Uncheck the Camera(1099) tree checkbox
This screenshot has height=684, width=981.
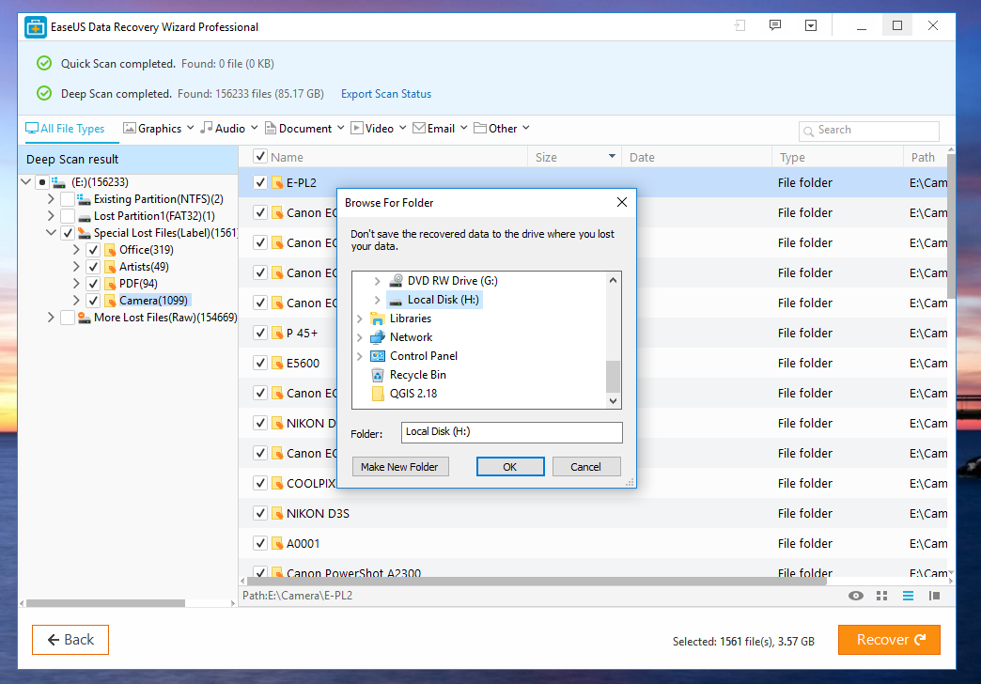pos(93,301)
